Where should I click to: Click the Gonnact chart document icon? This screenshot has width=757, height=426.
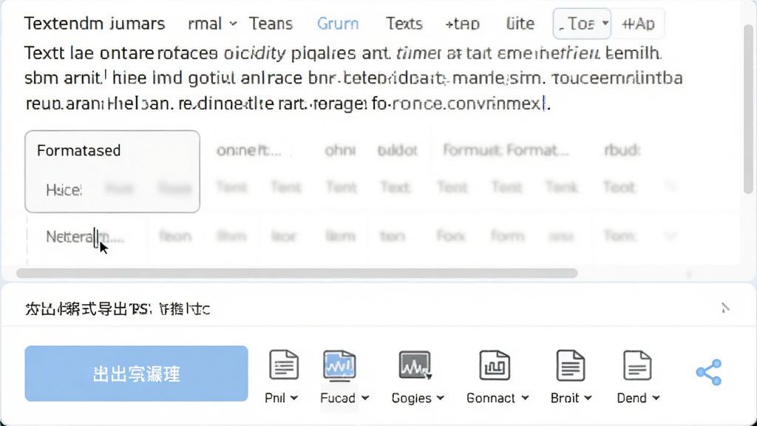coord(495,365)
